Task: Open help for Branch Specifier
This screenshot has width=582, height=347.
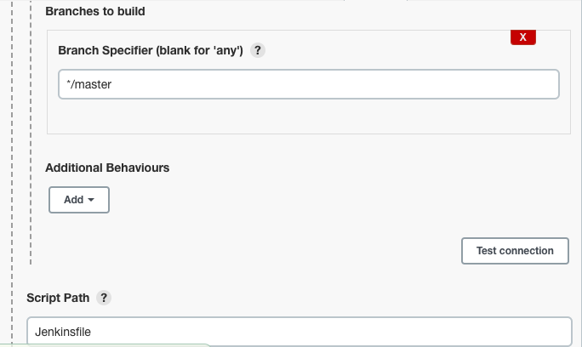Action: (x=258, y=50)
